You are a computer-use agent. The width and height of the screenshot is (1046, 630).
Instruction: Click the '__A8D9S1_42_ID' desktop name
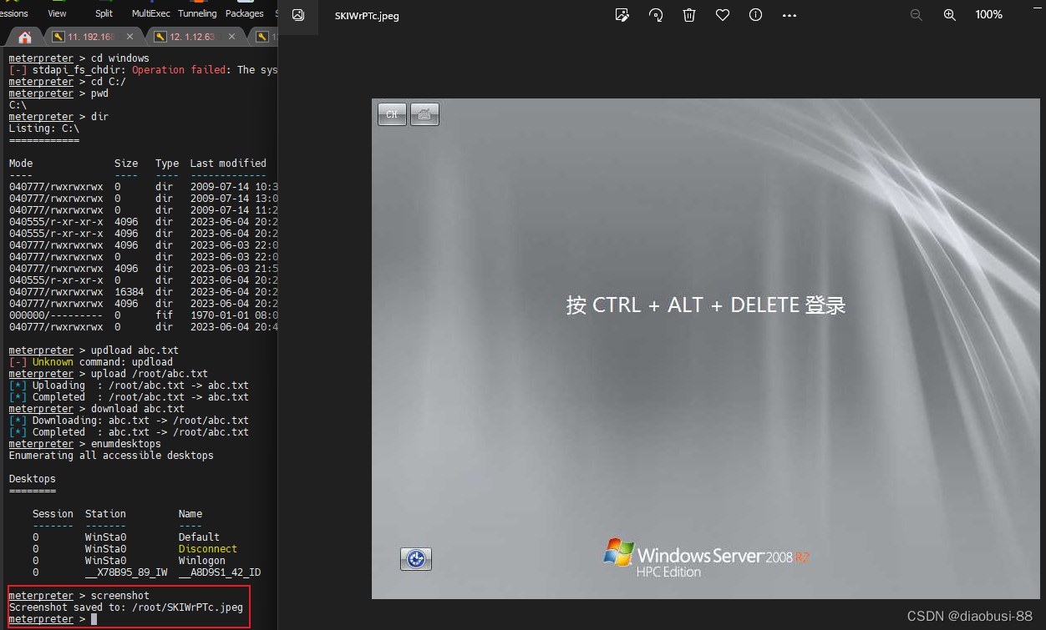point(220,572)
